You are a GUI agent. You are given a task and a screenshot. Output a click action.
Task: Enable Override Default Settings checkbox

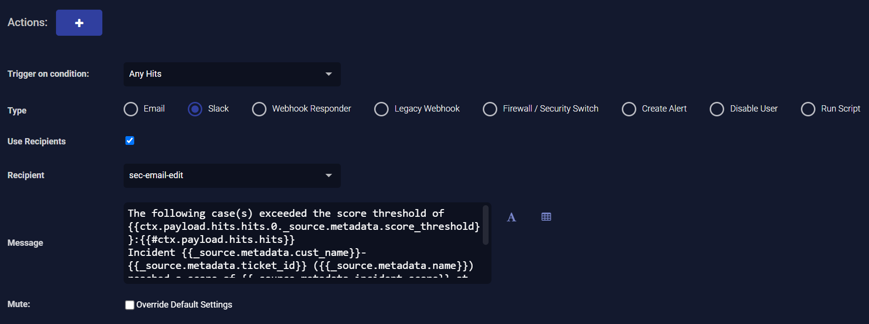[130, 305]
